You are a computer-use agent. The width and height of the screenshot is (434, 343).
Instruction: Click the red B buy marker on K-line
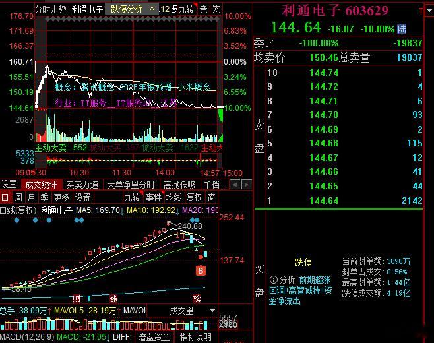click(201, 270)
